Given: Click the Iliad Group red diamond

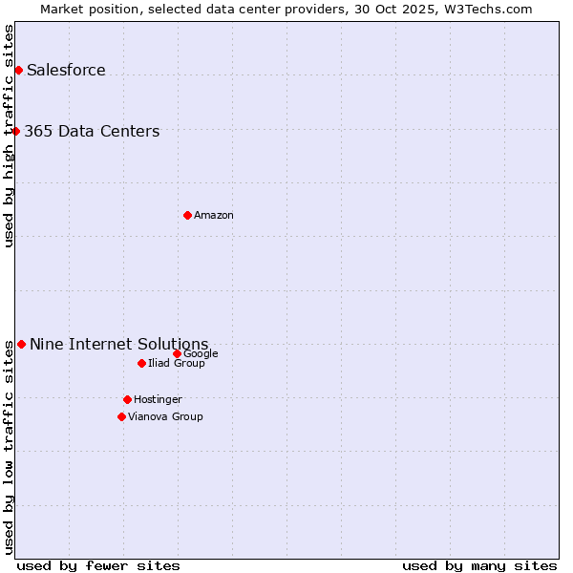Looking at the screenshot, I should (141, 363).
